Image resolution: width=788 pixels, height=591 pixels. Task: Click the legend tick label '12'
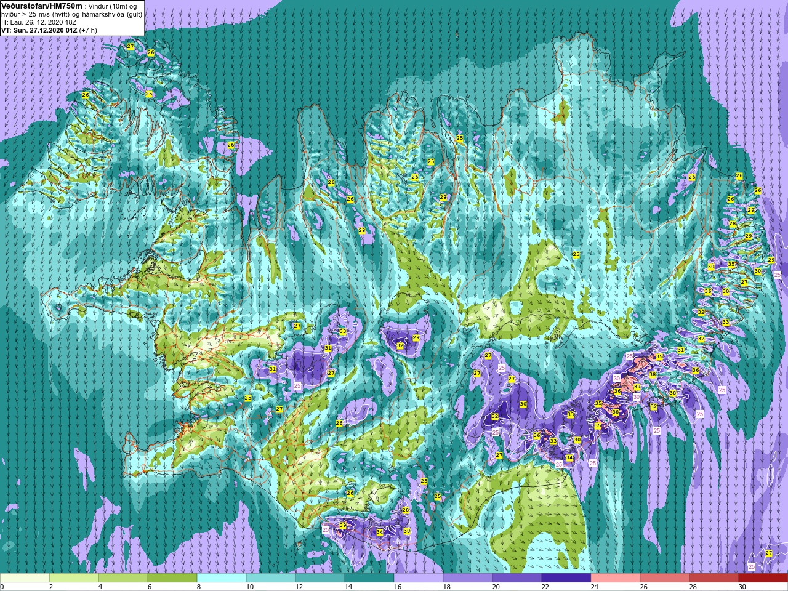pyautogui.click(x=299, y=587)
